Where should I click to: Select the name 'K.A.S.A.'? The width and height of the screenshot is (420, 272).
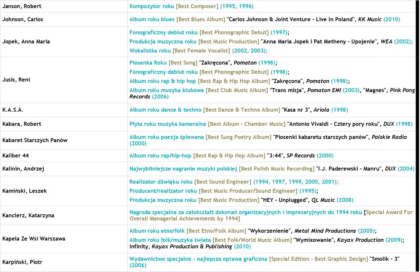pos(13,110)
